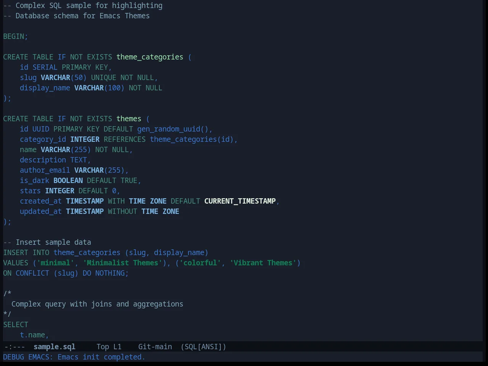This screenshot has height=366, width=488.
Task: Click the ON CONFLICT clause
Action: (26, 273)
